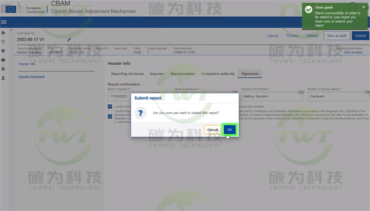This screenshot has width=370, height=211.
Task: Click the Add remarks link
Action: click(x=353, y=52)
